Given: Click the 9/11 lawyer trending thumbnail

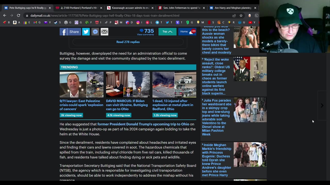Looking at the screenshot, I should point(81,85).
